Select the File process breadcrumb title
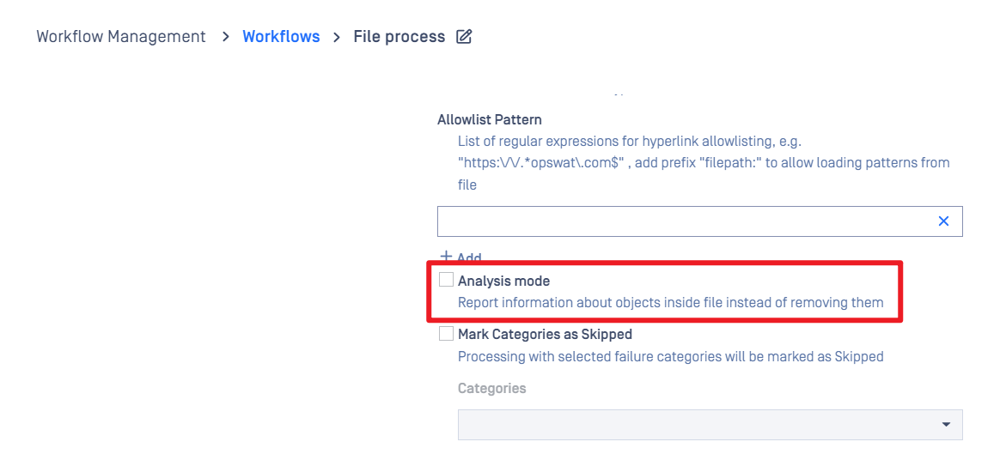 click(x=399, y=36)
